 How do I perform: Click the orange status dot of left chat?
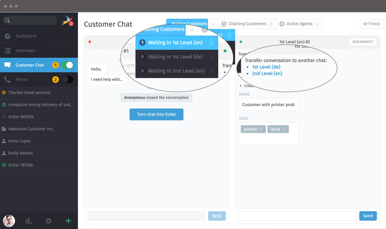click(x=90, y=42)
